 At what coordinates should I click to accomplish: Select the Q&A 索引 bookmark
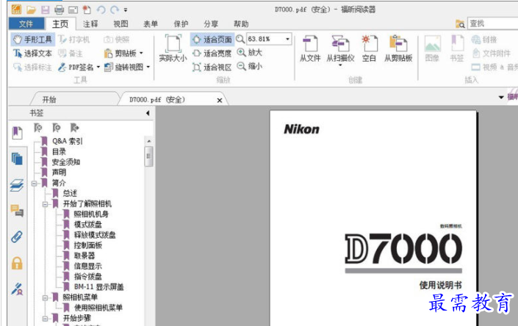[x=68, y=141]
